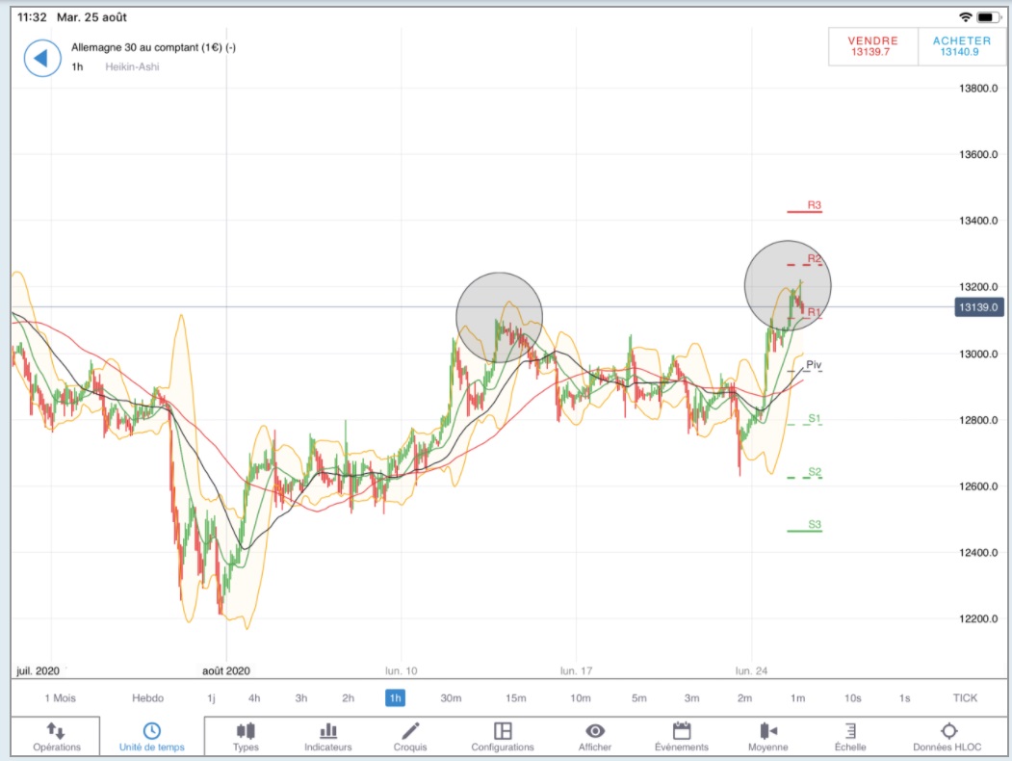Click the R3 resistance label
Image resolution: width=1012 pixels, height=761 pixels.
[814, 204]
